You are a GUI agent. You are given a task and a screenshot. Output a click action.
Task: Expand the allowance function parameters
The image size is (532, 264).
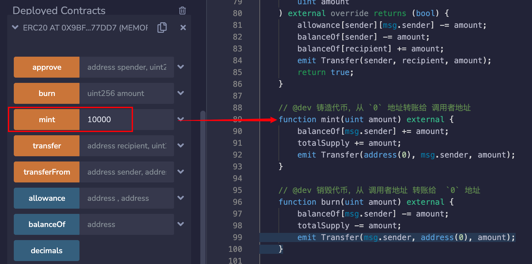(x=181, y=198)
